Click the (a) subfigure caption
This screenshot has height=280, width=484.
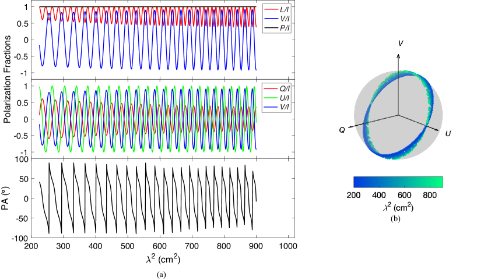pos(162,274)
